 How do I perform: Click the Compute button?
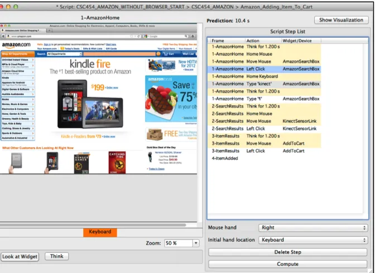click(x=288, y=264)
